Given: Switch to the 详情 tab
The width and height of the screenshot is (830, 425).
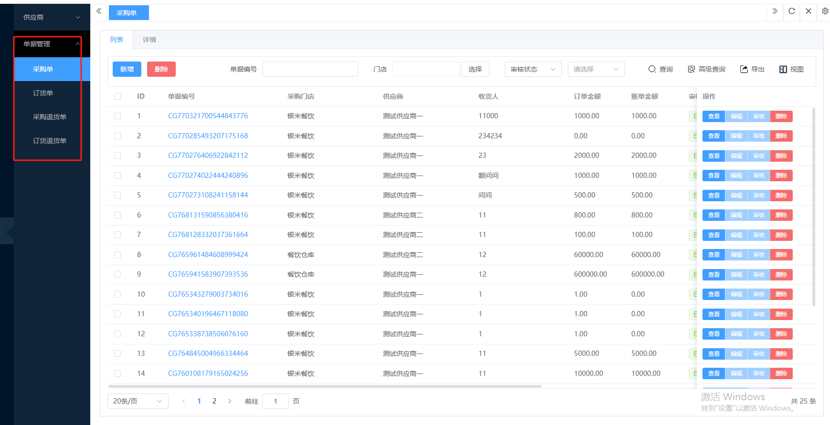Looking at the screenshot, I should 149,40.
